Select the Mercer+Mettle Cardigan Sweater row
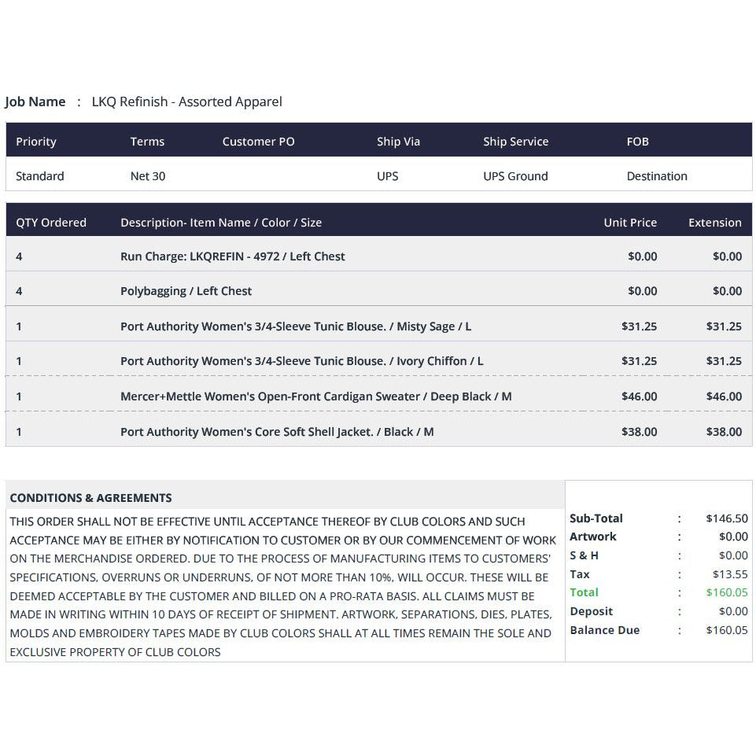This screenshot has height=756, width=756. click(x=378, y=394)
